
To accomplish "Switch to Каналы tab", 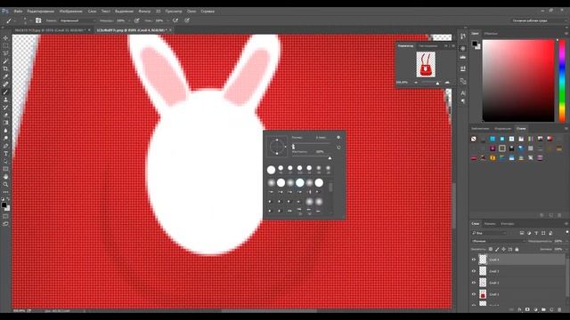I will click(490, 223).
